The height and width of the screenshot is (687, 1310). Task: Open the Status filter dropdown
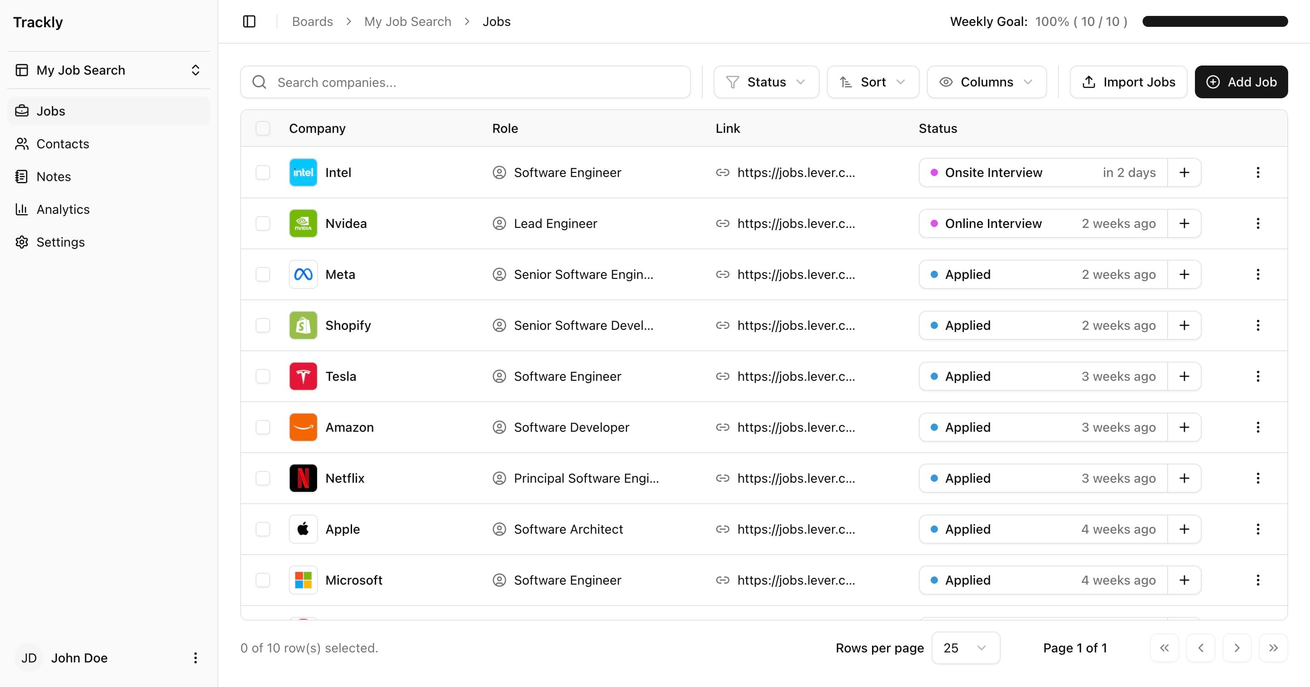click(x=766, y=82)
